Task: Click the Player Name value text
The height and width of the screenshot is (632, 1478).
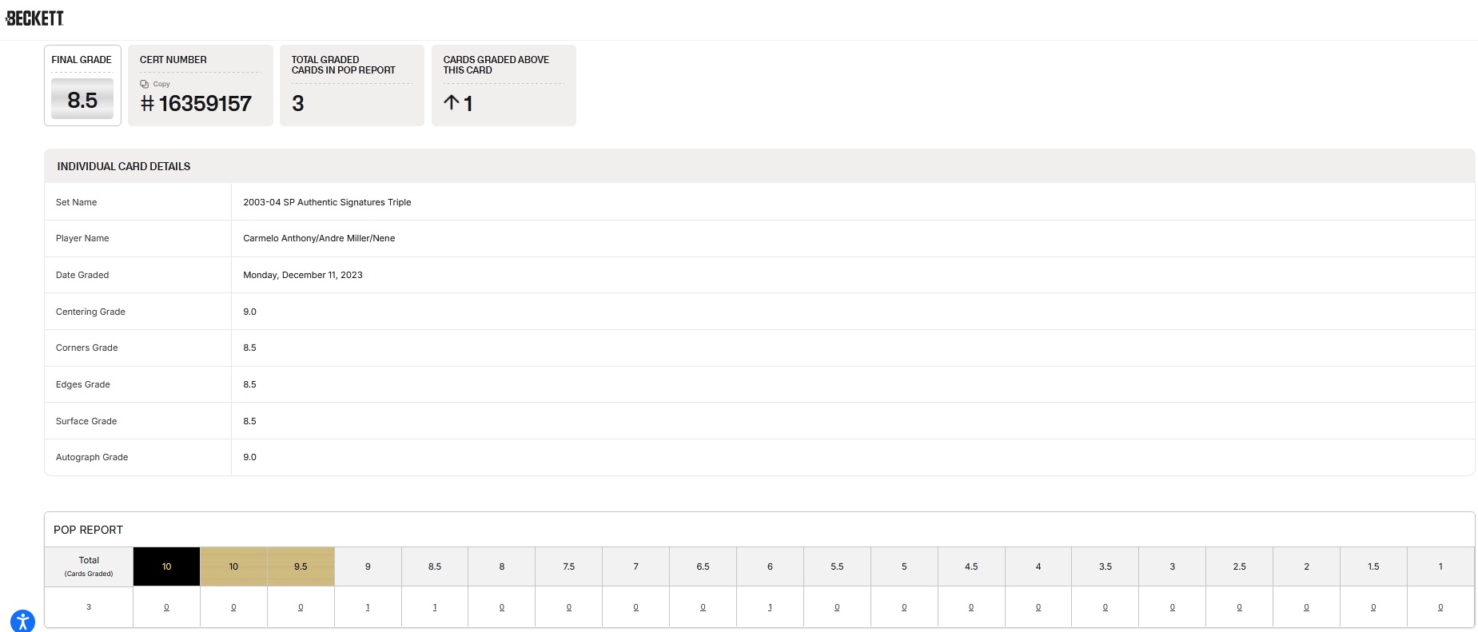Action: pyautogui.click(x=319, y=238)
